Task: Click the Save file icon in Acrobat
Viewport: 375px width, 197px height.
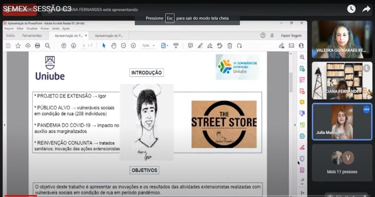Action: [x=8, y=46]
